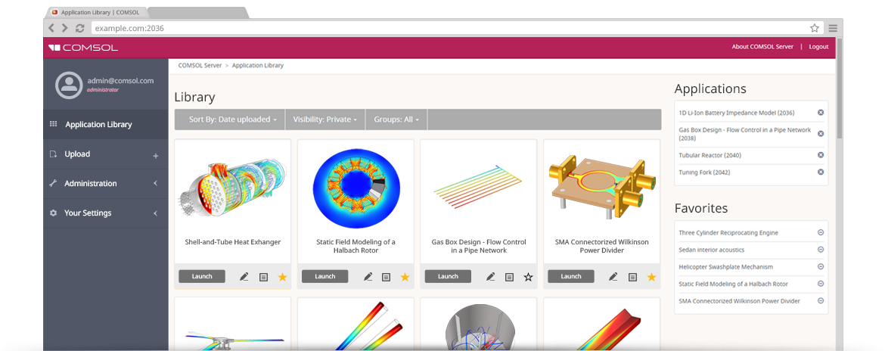Open the Administration sidebar section
Viewport: 885px width, 351px height.
(x=106, y=183)
